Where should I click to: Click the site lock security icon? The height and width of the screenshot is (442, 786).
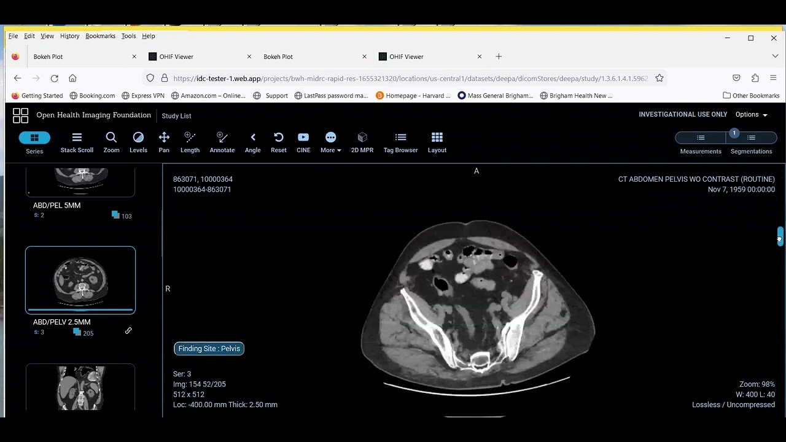pyautogui.click(x=164, y=78)
